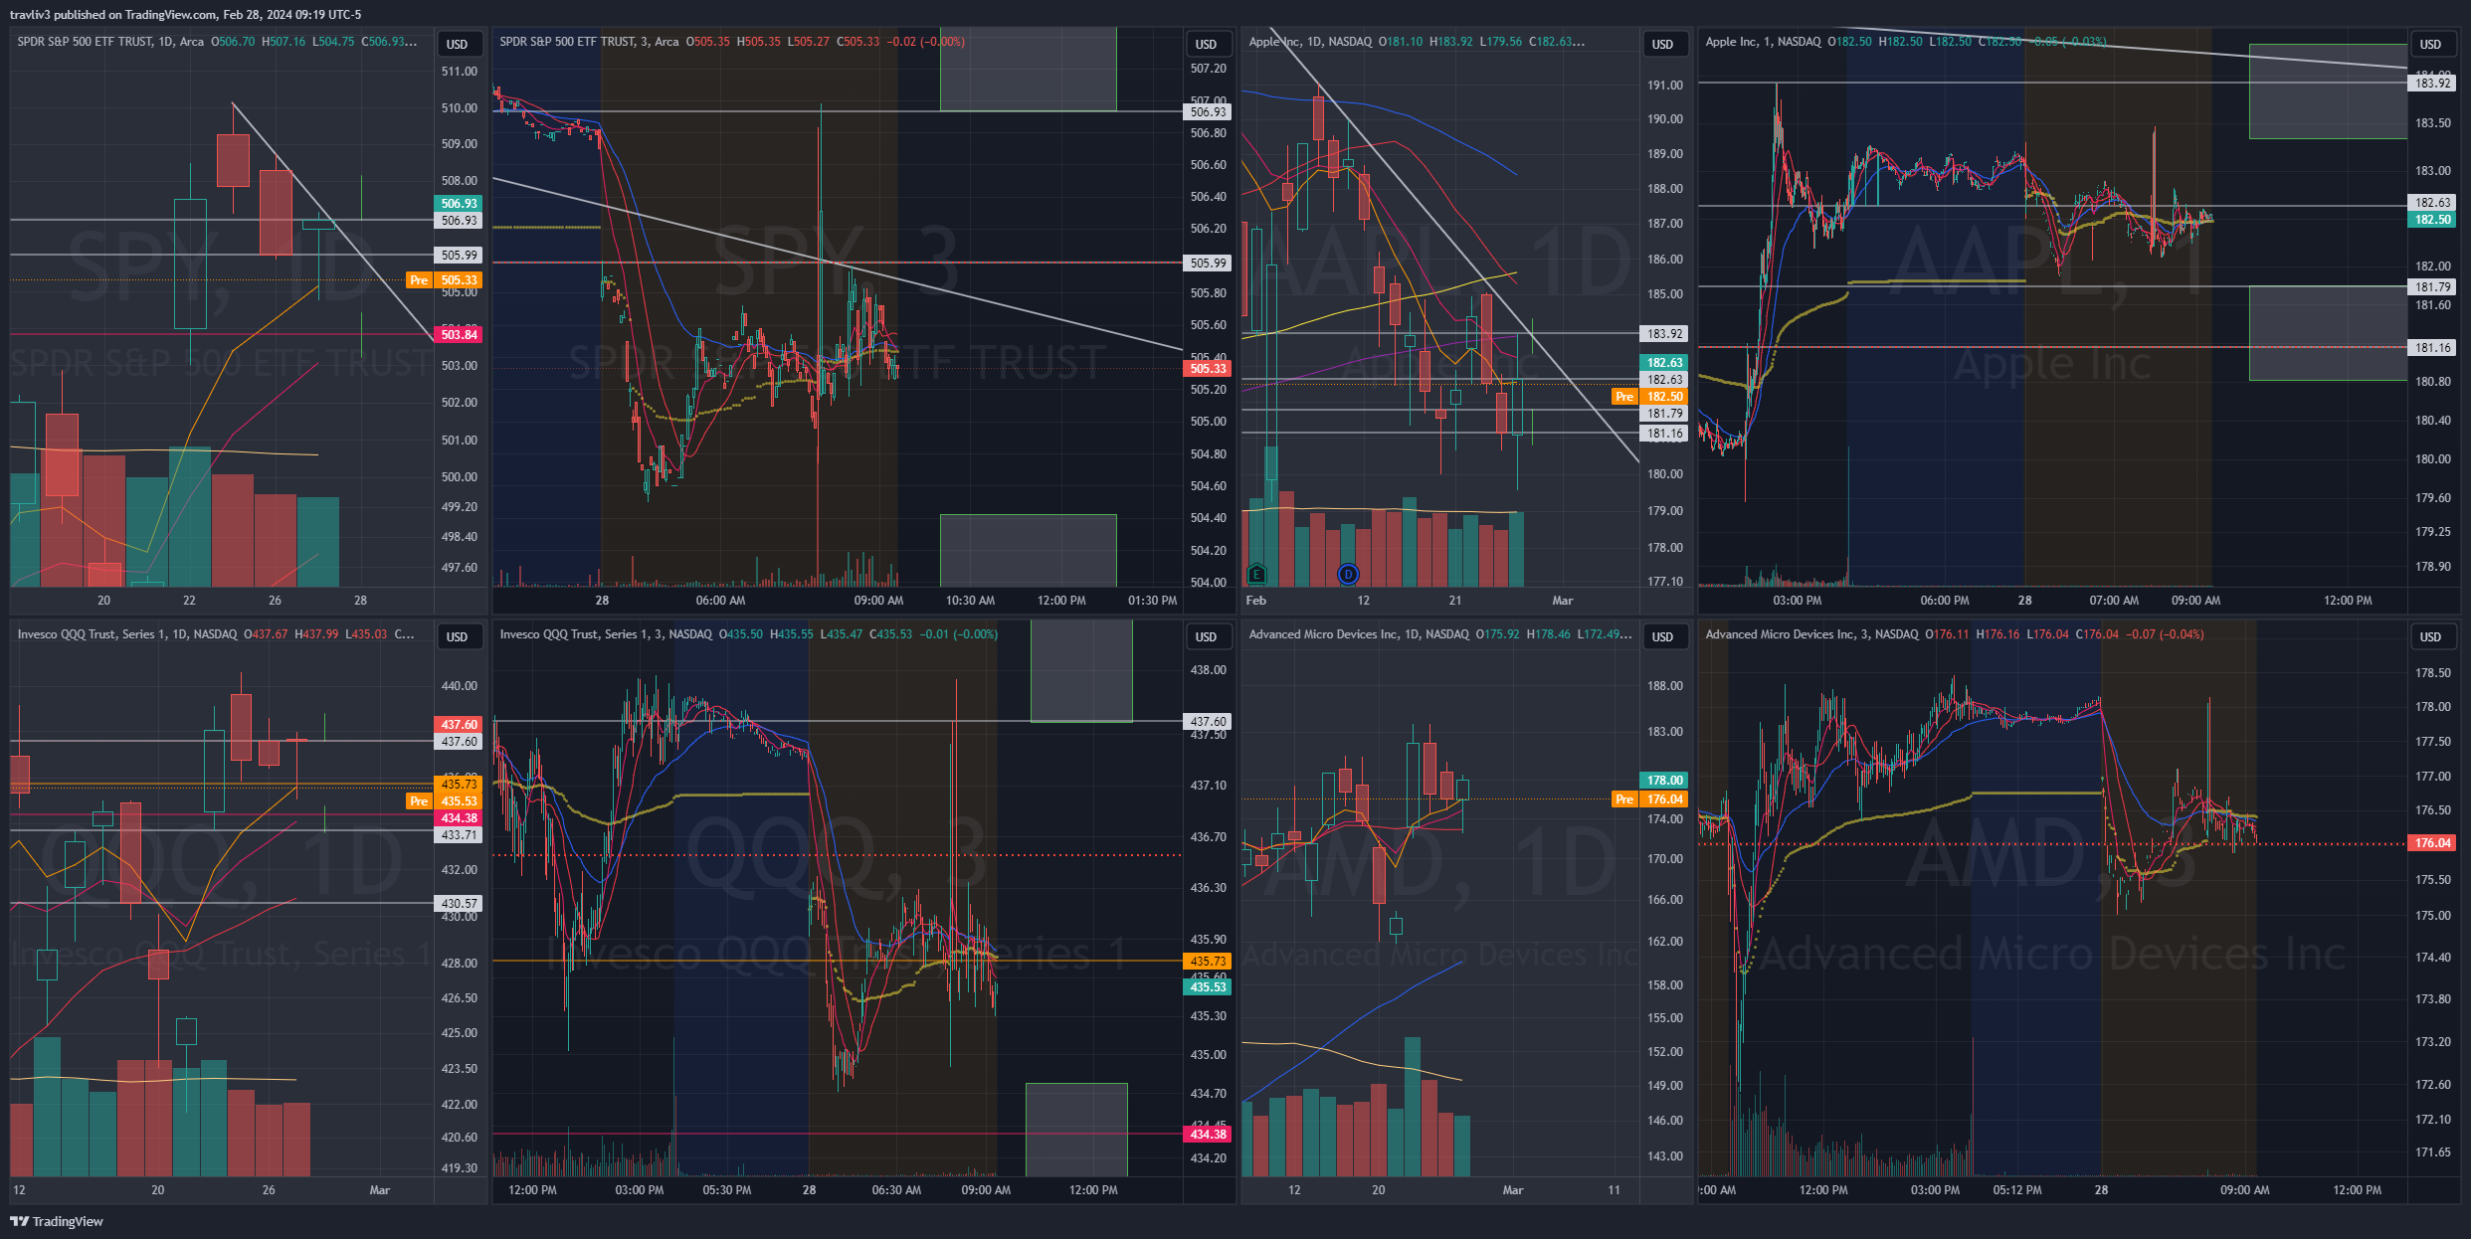Open USD currency selector on QQQ 3-minute chart
The height and width of the screenshot is (1239, 2471).
pos(1207,636)
